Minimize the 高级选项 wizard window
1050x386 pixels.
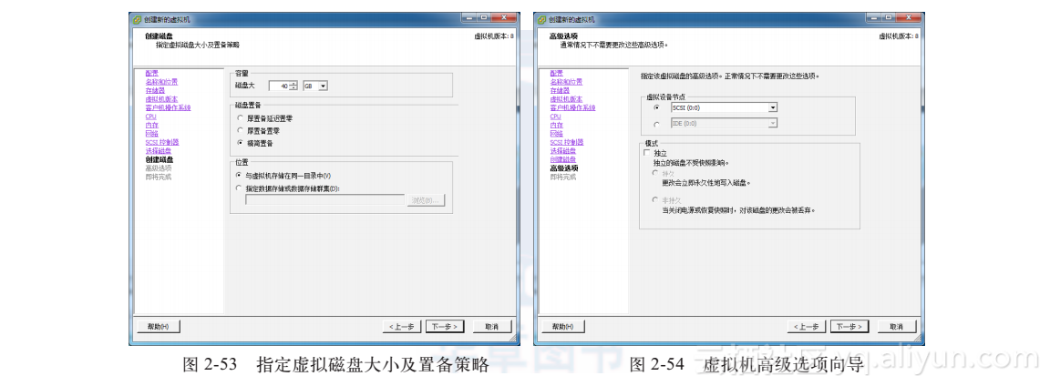(871, 17)
